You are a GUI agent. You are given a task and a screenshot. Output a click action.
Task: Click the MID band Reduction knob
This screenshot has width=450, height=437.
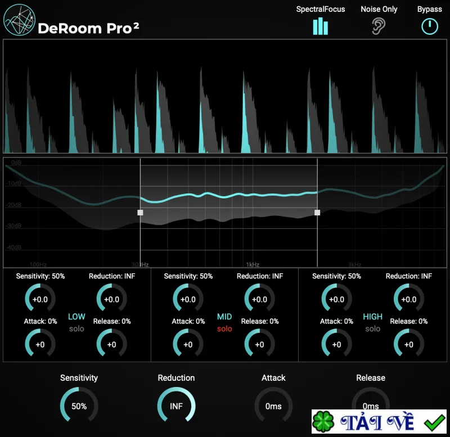point(259,299)
